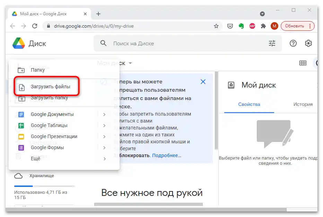Open the extensions puzzle icon
323x217 pixels.
(263, 26)
